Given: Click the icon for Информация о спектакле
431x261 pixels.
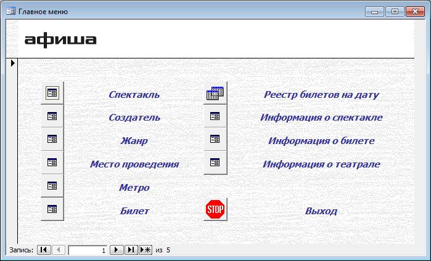Looking at the screenshot, I should pyautogui.click(x=215, y=116).
